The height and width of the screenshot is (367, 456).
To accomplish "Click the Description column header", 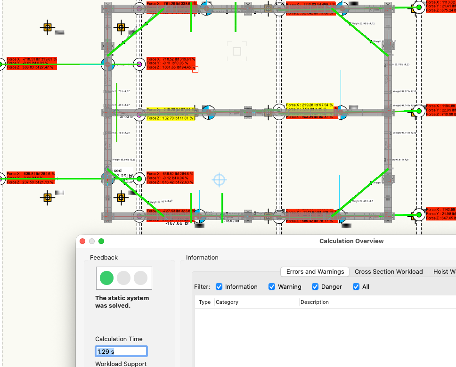I will [x=314, y=302].
